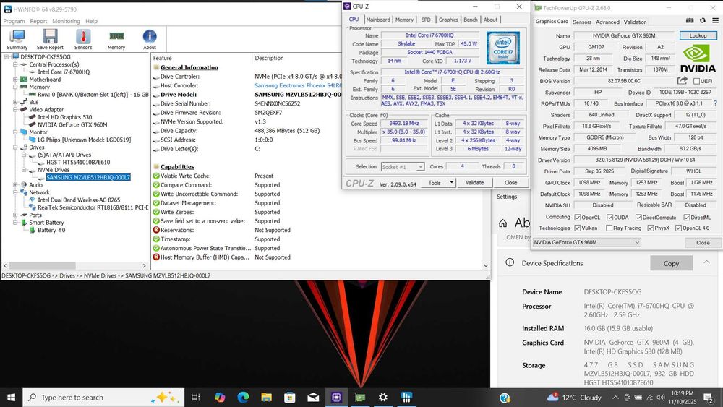The image size is (723, 407).
Task: Switch to CPU-Z taskbar icon
Action: click(x=337, y=398)
